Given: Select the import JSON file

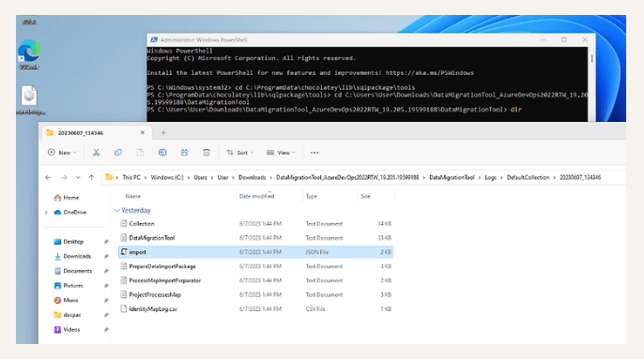Looking at the screenshot, I should click(256, 252).
